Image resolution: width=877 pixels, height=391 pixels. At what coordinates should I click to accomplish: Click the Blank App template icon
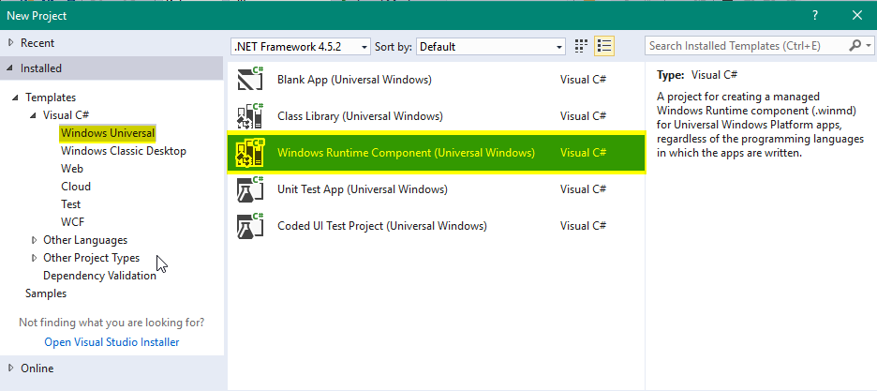click(250, 80)
